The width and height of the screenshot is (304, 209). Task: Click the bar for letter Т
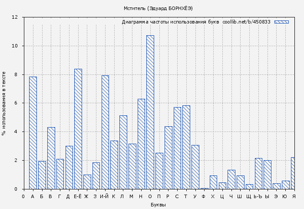coord(186,147)
